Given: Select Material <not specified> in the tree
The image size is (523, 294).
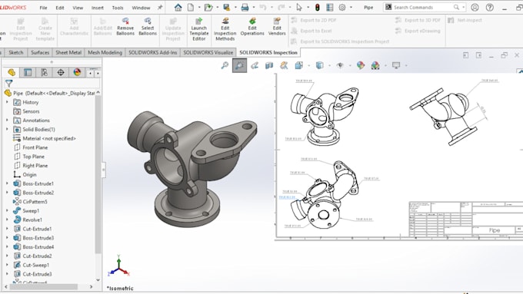Looking at the screenshot, I should pyautogui.click(x=49, y=138).
